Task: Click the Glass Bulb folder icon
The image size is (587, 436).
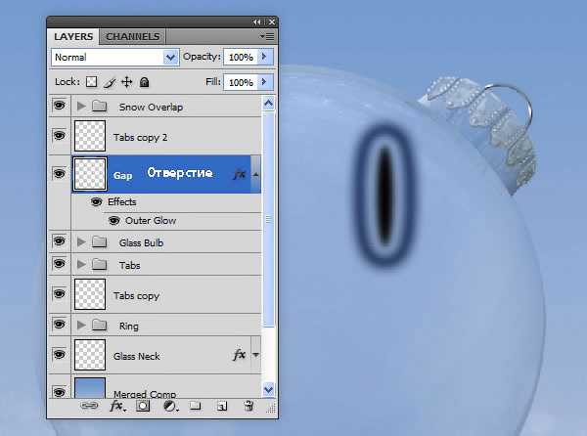Action: click(x=99, y=241)
